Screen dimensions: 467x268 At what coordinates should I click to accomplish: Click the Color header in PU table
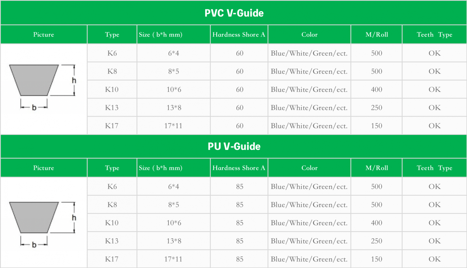tap(309, 168)
